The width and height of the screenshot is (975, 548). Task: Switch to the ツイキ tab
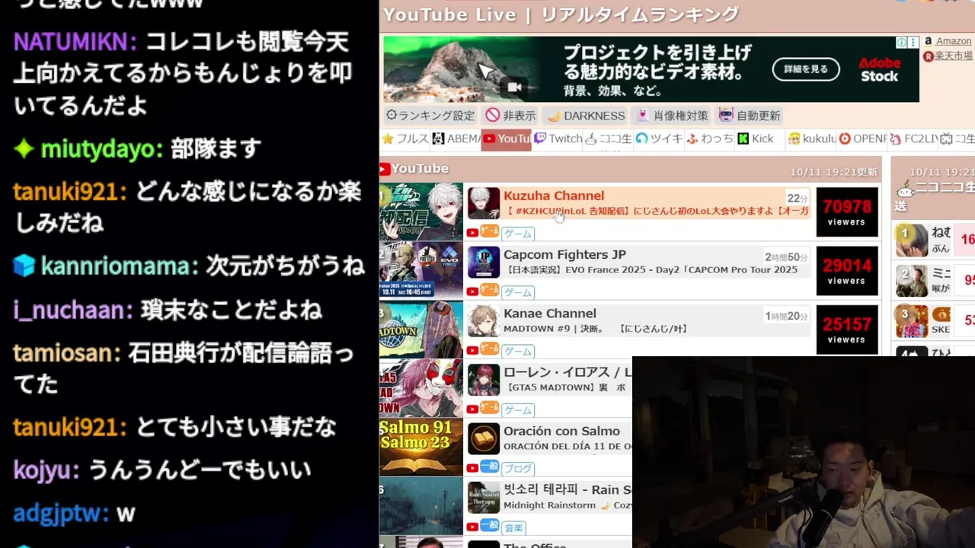(659, 139)
